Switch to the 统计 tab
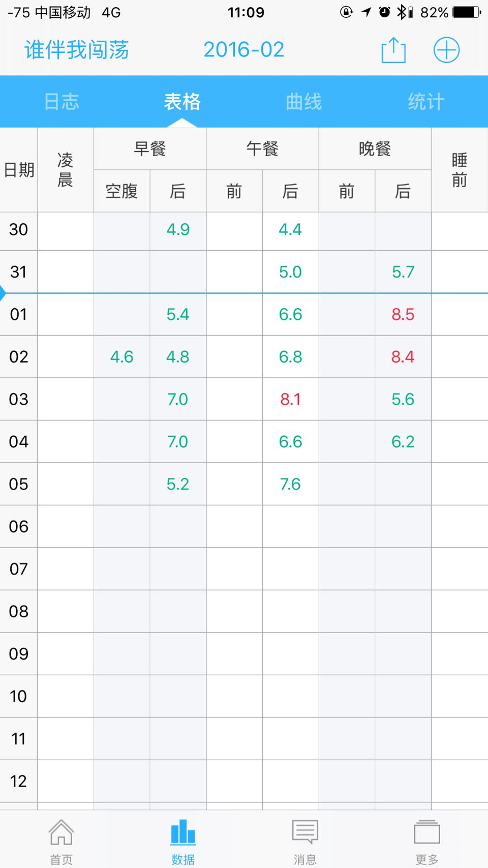Image resolution: width=488 pixels, height=868 pixels. pyautogui.click(x=426, y=102)
